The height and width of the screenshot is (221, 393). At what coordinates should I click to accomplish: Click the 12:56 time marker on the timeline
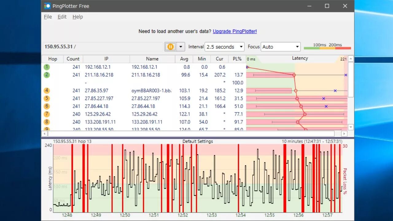298,215
